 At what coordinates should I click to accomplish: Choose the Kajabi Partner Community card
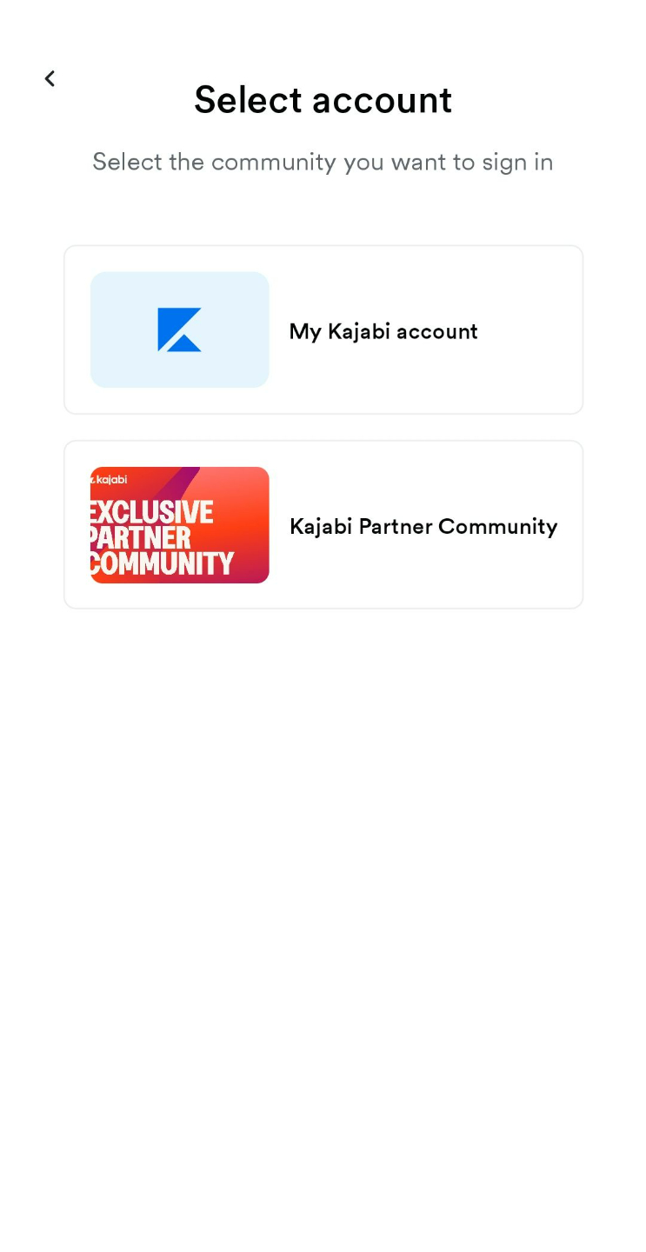click(x=323, y=524)
